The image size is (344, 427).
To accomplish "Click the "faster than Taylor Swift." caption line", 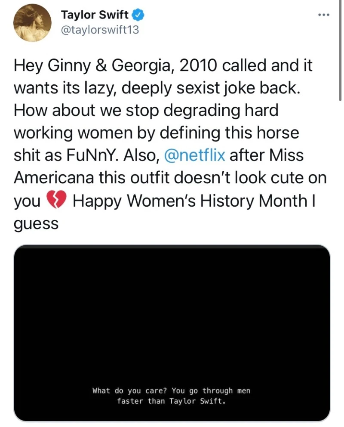I will pyautogui.click(x=171, y=402).
